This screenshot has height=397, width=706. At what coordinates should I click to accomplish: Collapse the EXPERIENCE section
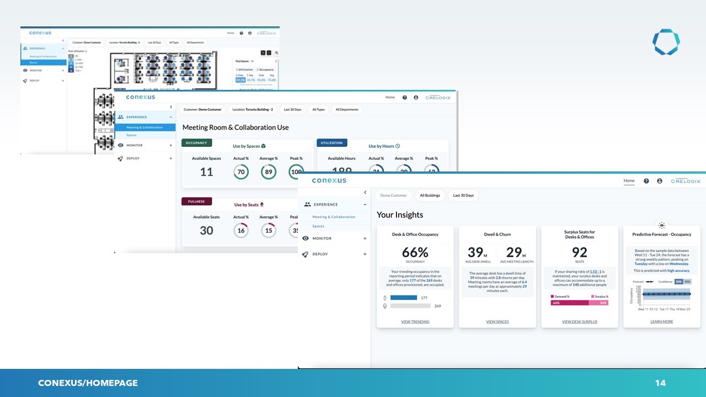365,204
